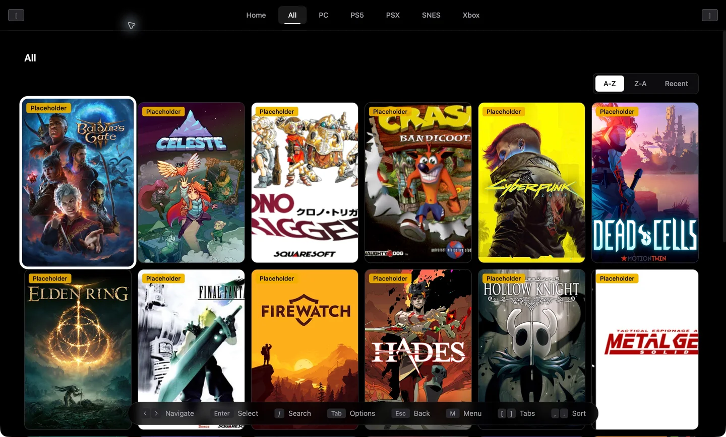
Task: Click the Placeholder badge on Firewatch
Action: 277,278
